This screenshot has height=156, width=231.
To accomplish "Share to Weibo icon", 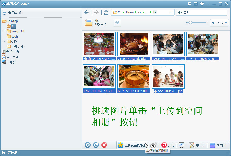I will point(153,145).
